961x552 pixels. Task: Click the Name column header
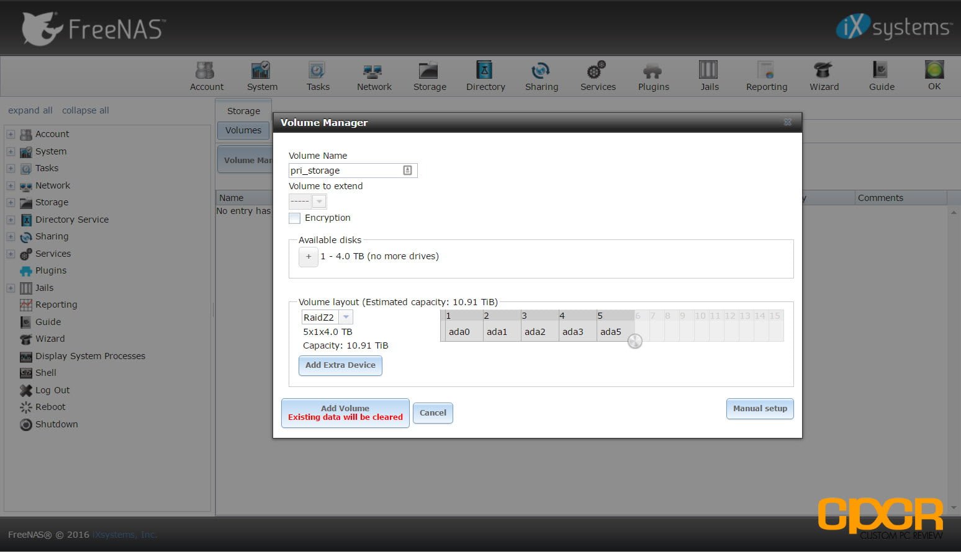pos(244,198)
